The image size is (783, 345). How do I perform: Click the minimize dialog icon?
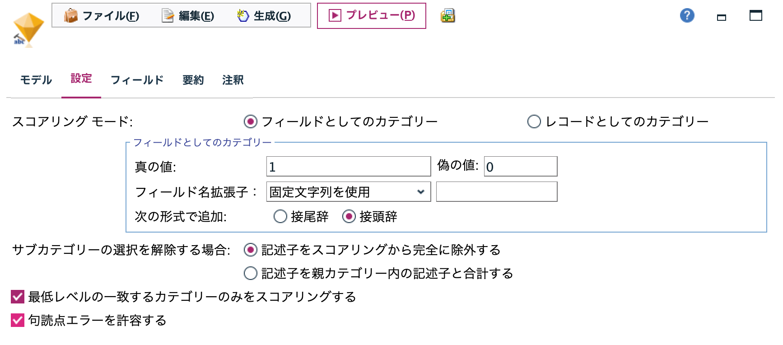(721, 17)
